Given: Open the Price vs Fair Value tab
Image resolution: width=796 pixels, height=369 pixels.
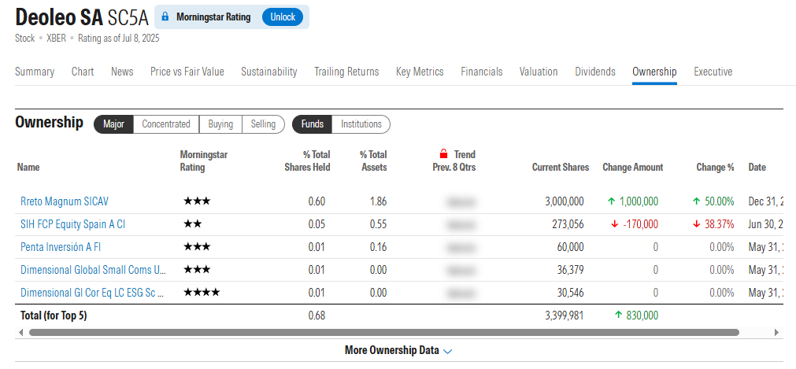Looking at the screenshot, I should [x=187, y=72].
